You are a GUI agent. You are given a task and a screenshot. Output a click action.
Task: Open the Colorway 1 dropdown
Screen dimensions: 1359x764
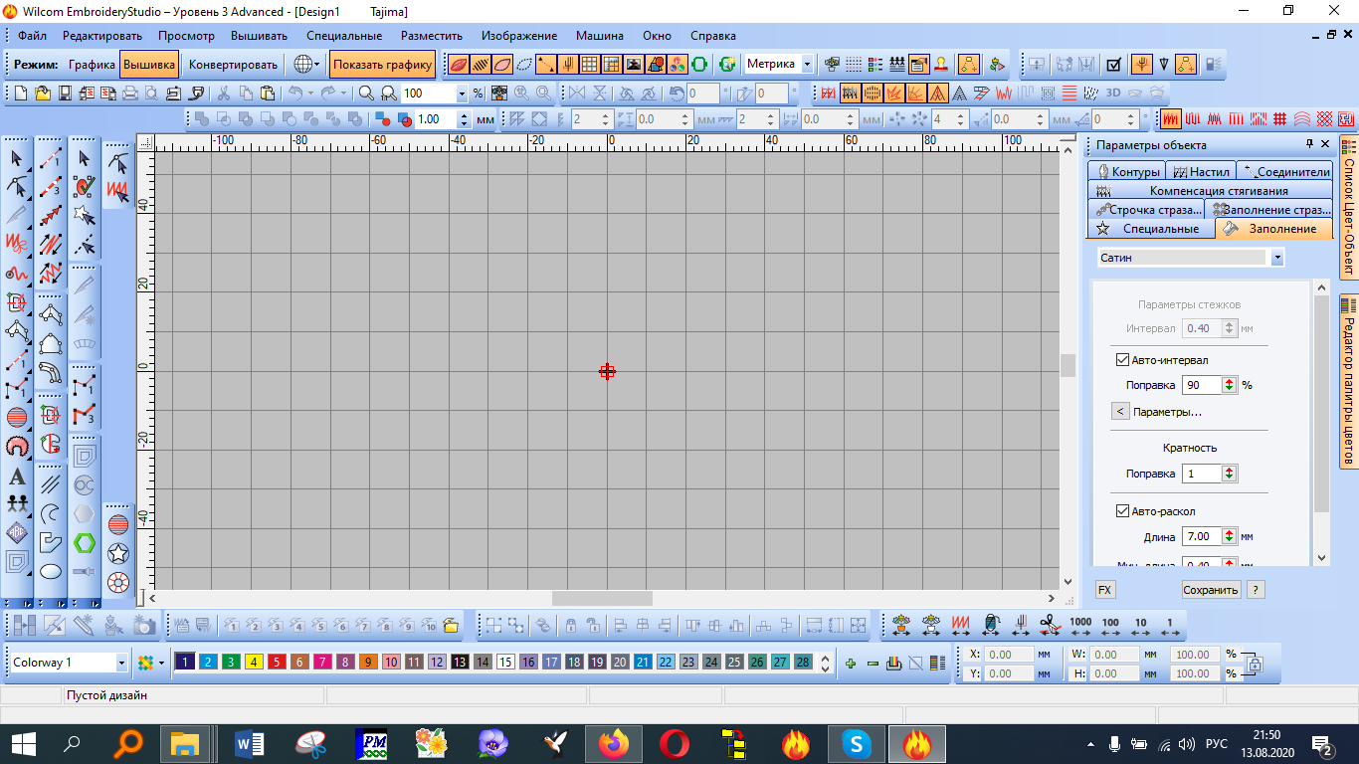click(x=122, y=663)
